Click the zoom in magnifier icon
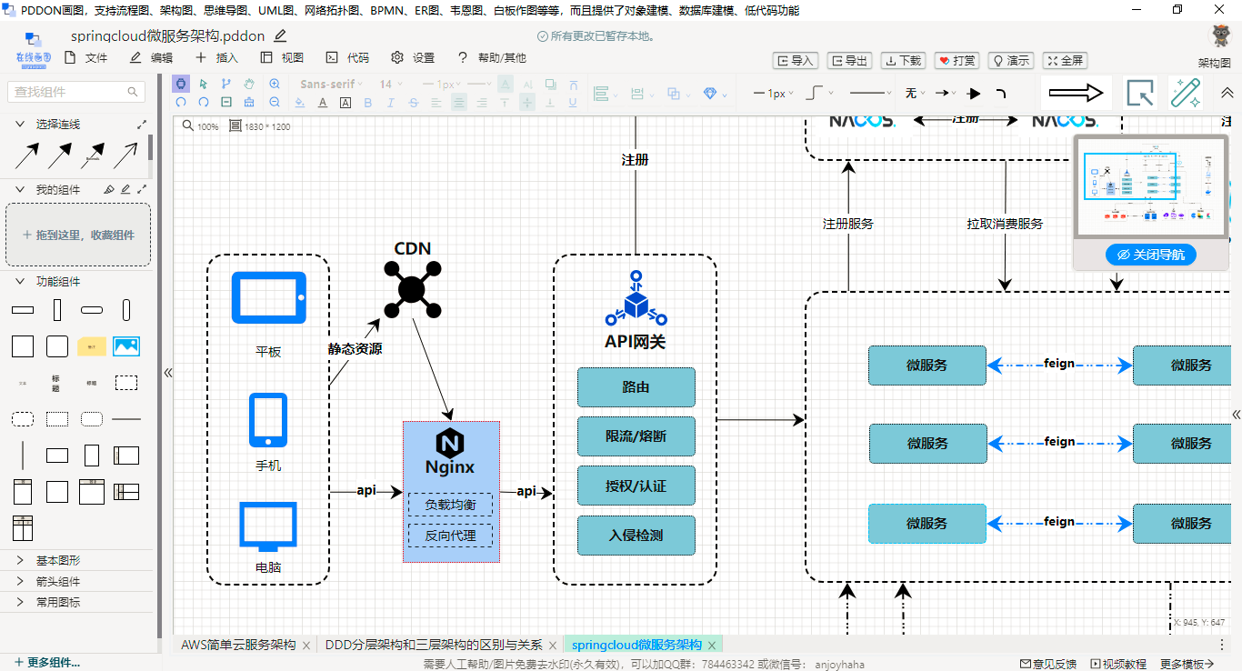 [275, 84]
